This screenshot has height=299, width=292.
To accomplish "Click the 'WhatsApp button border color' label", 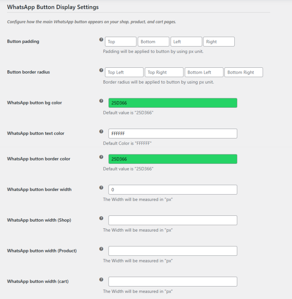I will pyautogui.click(x=39, y=159).
